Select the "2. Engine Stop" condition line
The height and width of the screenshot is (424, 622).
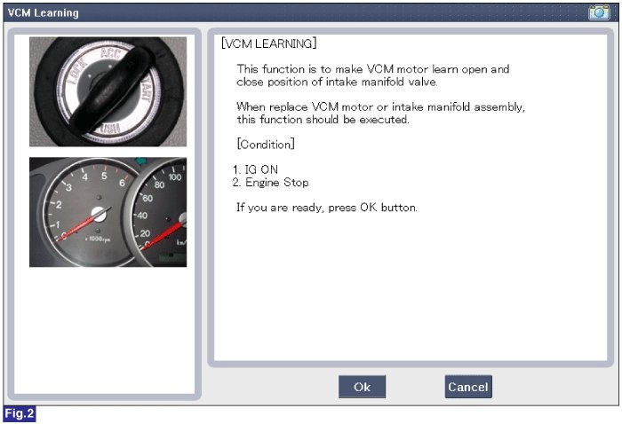[271, 183]
